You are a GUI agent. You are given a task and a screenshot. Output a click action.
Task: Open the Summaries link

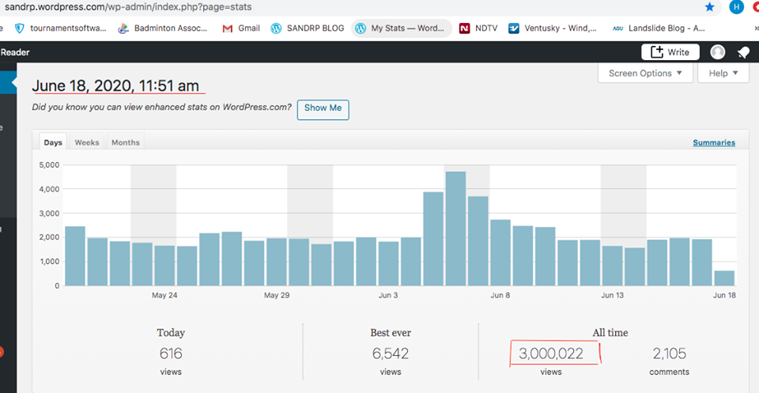point(714,143)
